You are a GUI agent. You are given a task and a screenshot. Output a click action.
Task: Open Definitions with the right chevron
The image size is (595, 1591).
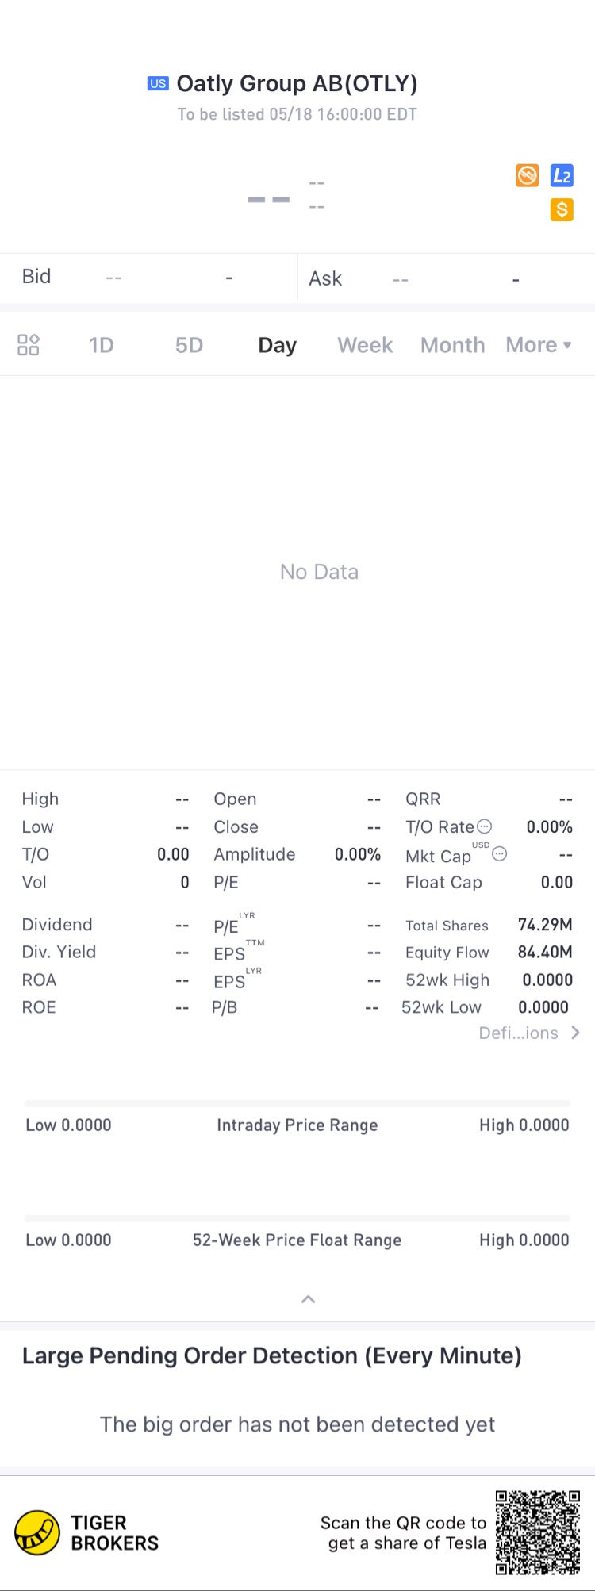(x=575, y=1033)
